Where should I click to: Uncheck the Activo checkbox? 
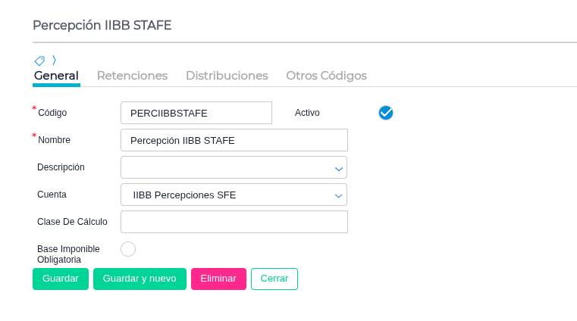tap(386, 113)
